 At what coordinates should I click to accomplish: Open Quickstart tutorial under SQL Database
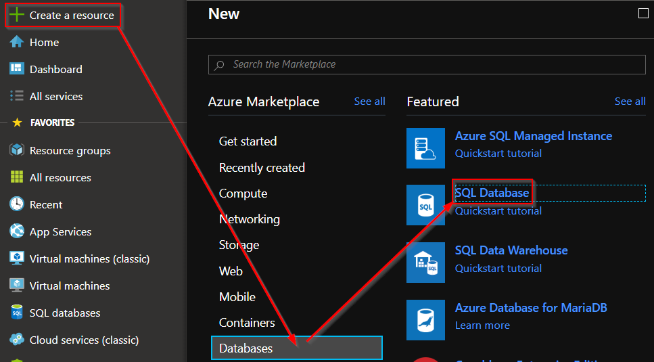click(498, 211)
